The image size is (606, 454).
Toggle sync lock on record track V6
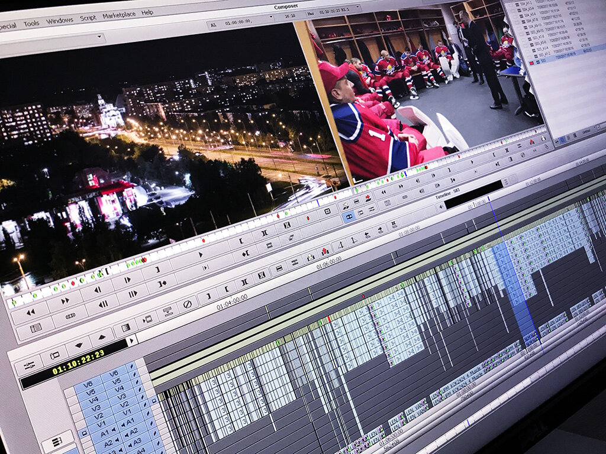point(131,366)
